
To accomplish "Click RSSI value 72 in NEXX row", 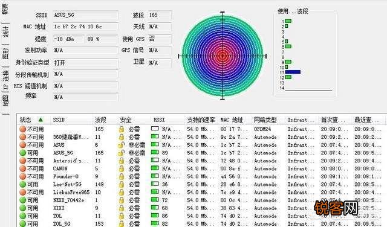I will 164,200.
